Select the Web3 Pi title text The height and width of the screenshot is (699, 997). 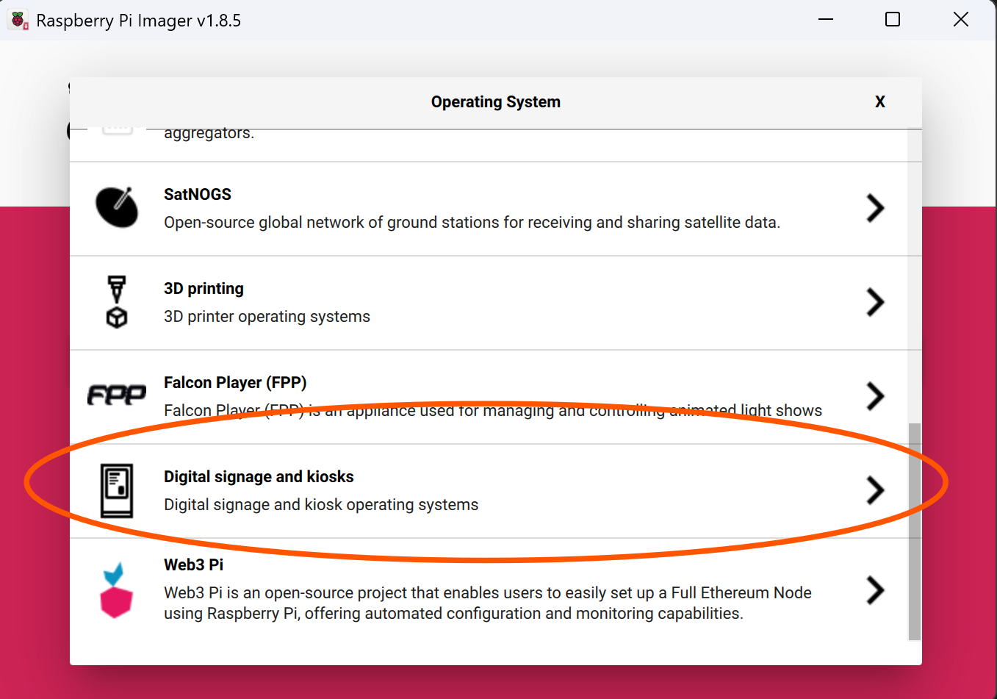tap(193, 564)
